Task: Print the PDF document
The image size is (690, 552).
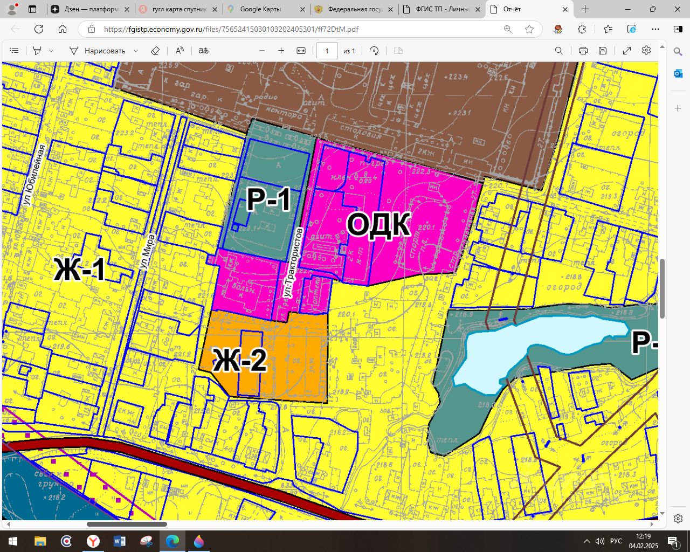Action: pyautogui.click(x=583, y=51)
